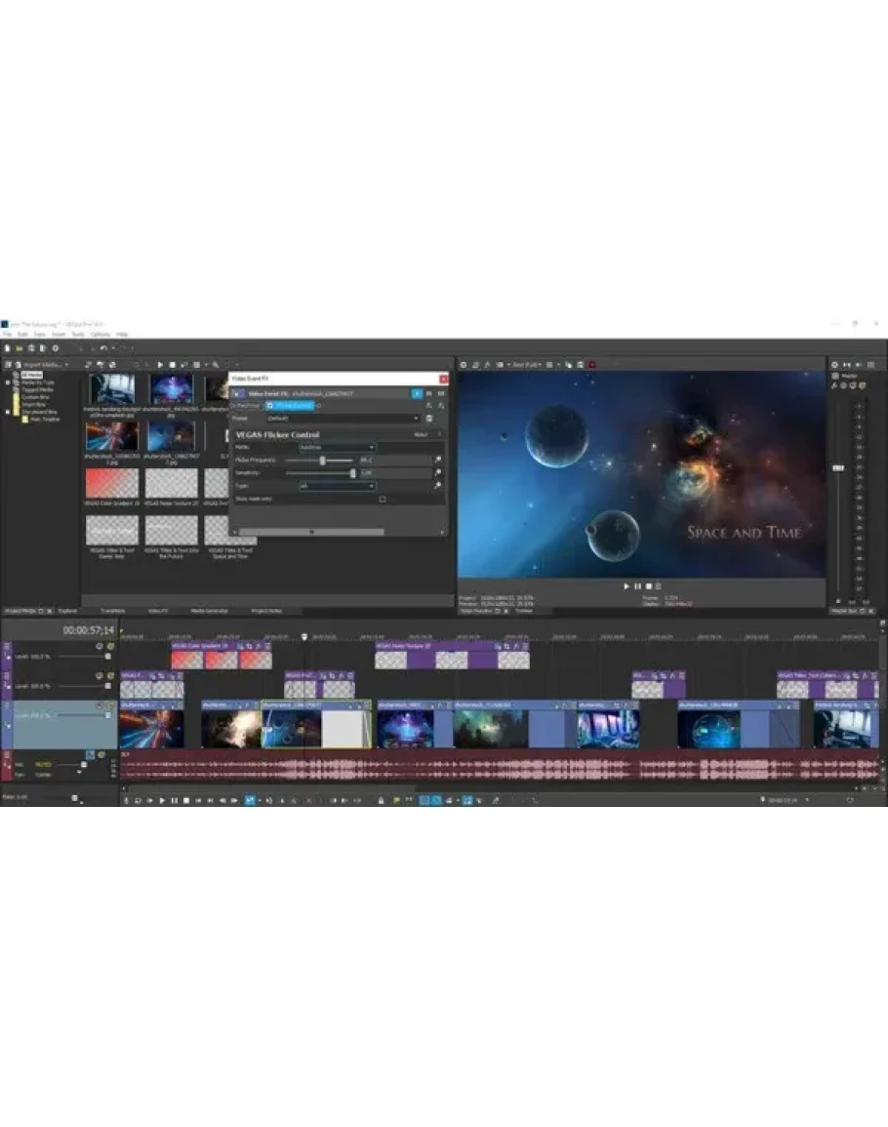Click the New Project icon in main toolbar
Image resolution: width=888 pixels, height=1127 pixels.
[7, 348]
